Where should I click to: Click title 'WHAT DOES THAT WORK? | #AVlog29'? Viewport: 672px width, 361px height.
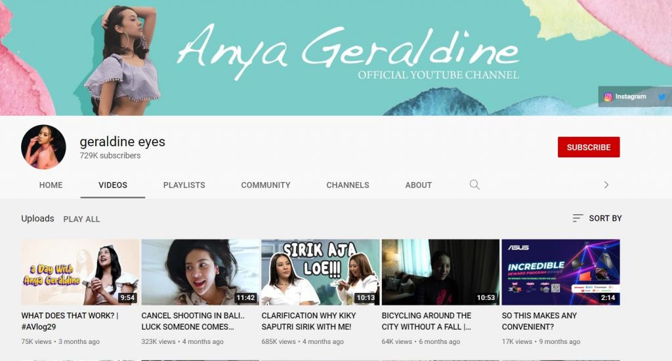click(70, 321)
